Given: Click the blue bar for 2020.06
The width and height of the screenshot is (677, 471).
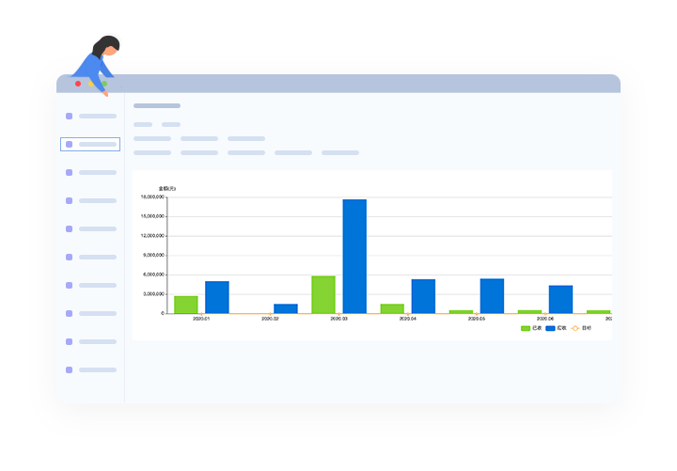Looking at the screenshot, I should click(560, 300).
